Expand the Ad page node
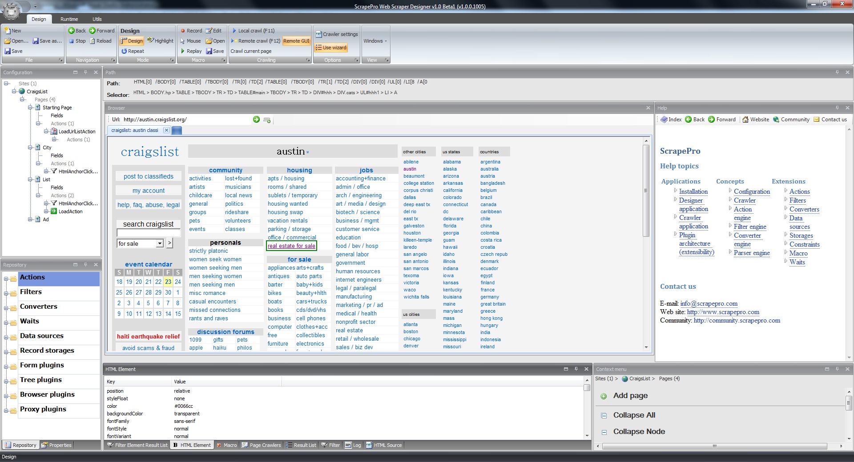This screenshot has height=462, width=854. (x=30, y=219)
